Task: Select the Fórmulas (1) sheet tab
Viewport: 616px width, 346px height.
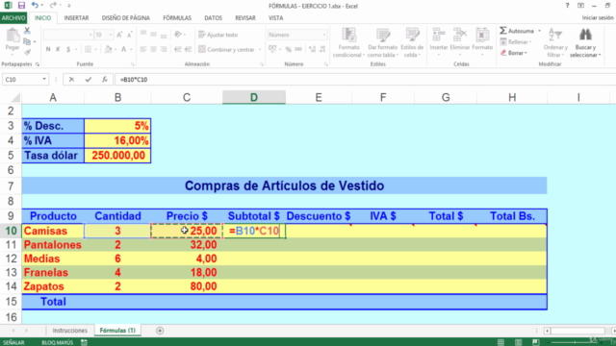Action: tap(117, 331)
